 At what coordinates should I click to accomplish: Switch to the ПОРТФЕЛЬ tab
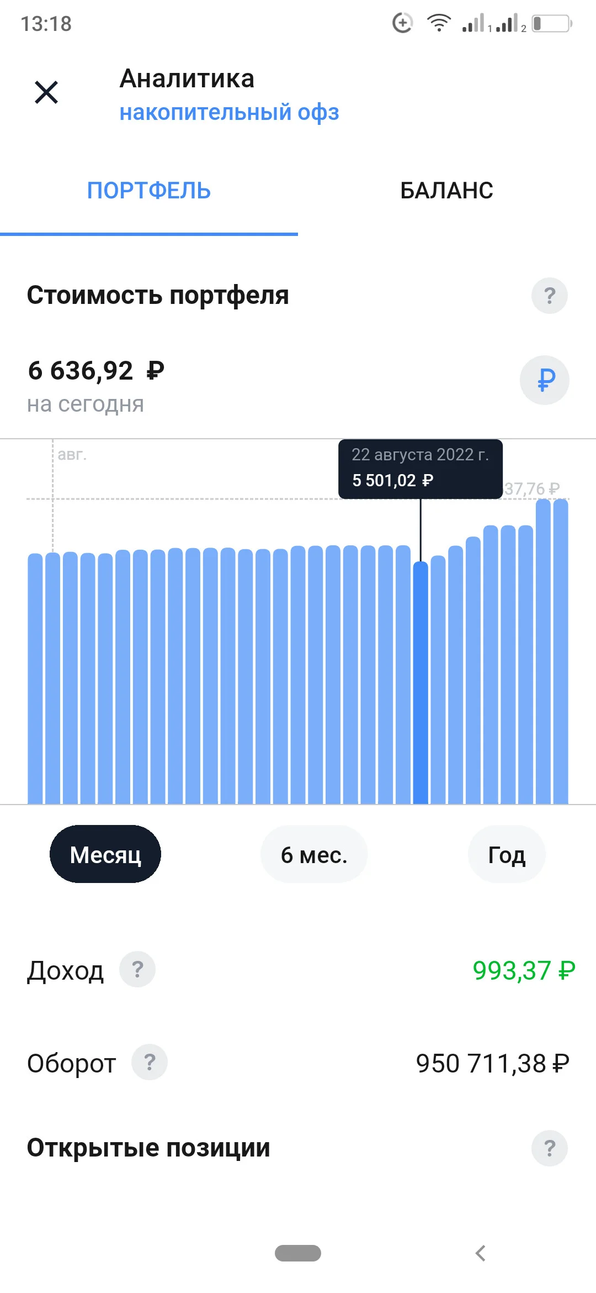149,191
